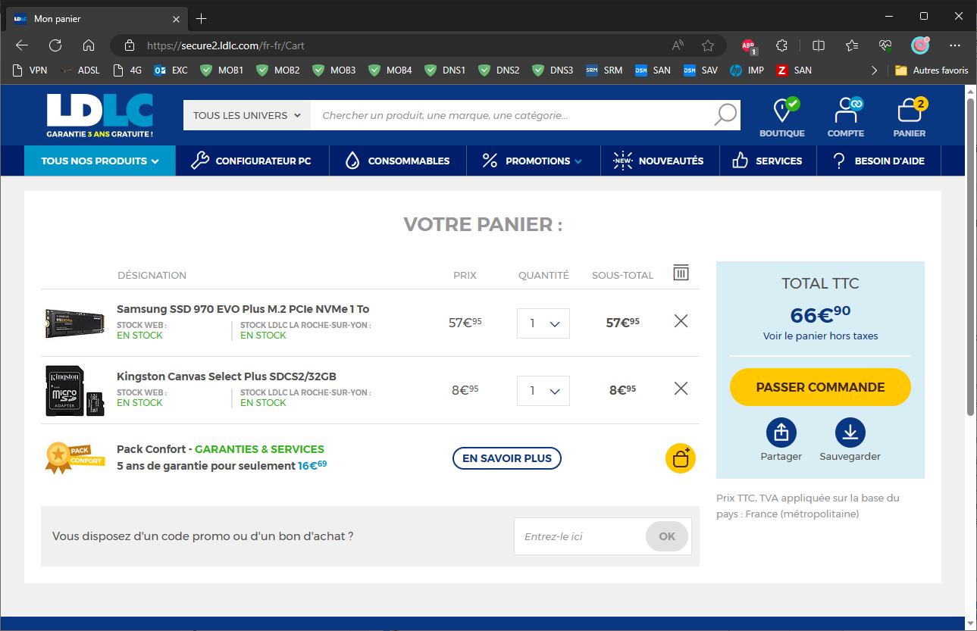This screenshot has width=977, height=631.
Task: Click Passer commande button
Action: click(820, 387)
